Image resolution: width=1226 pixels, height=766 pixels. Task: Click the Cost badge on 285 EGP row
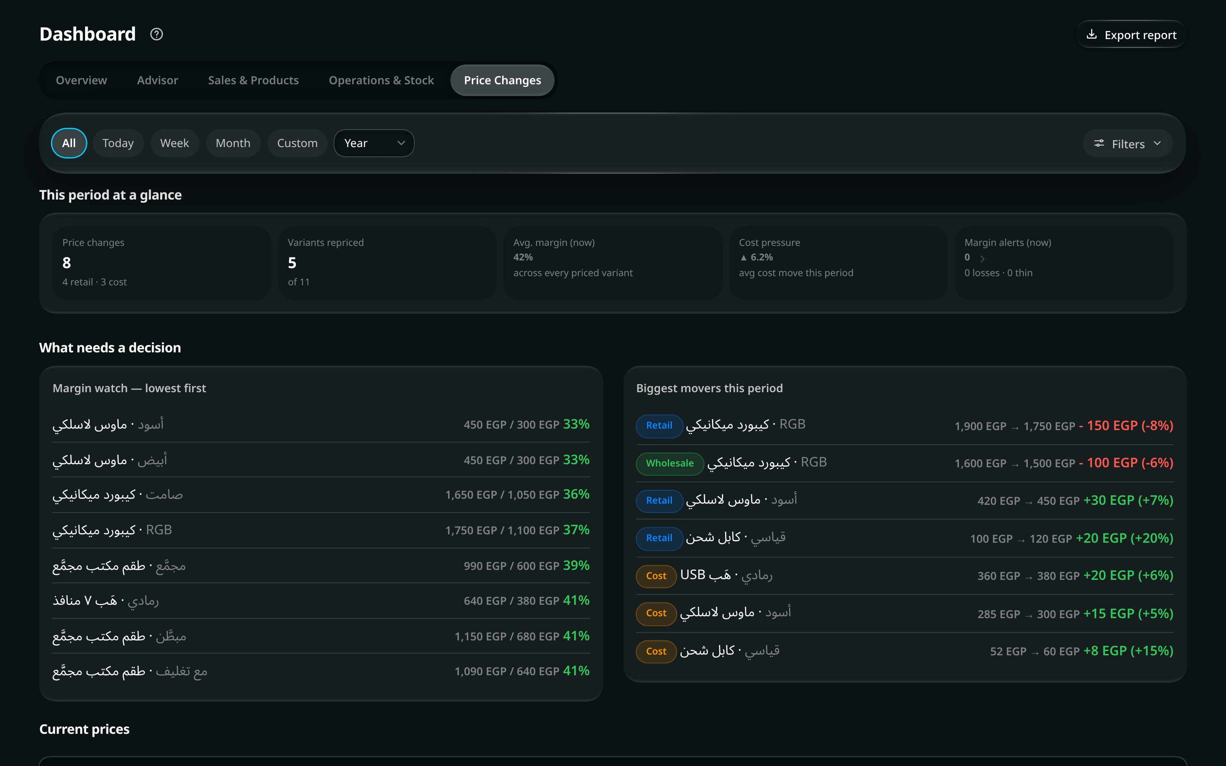point(656,614)
